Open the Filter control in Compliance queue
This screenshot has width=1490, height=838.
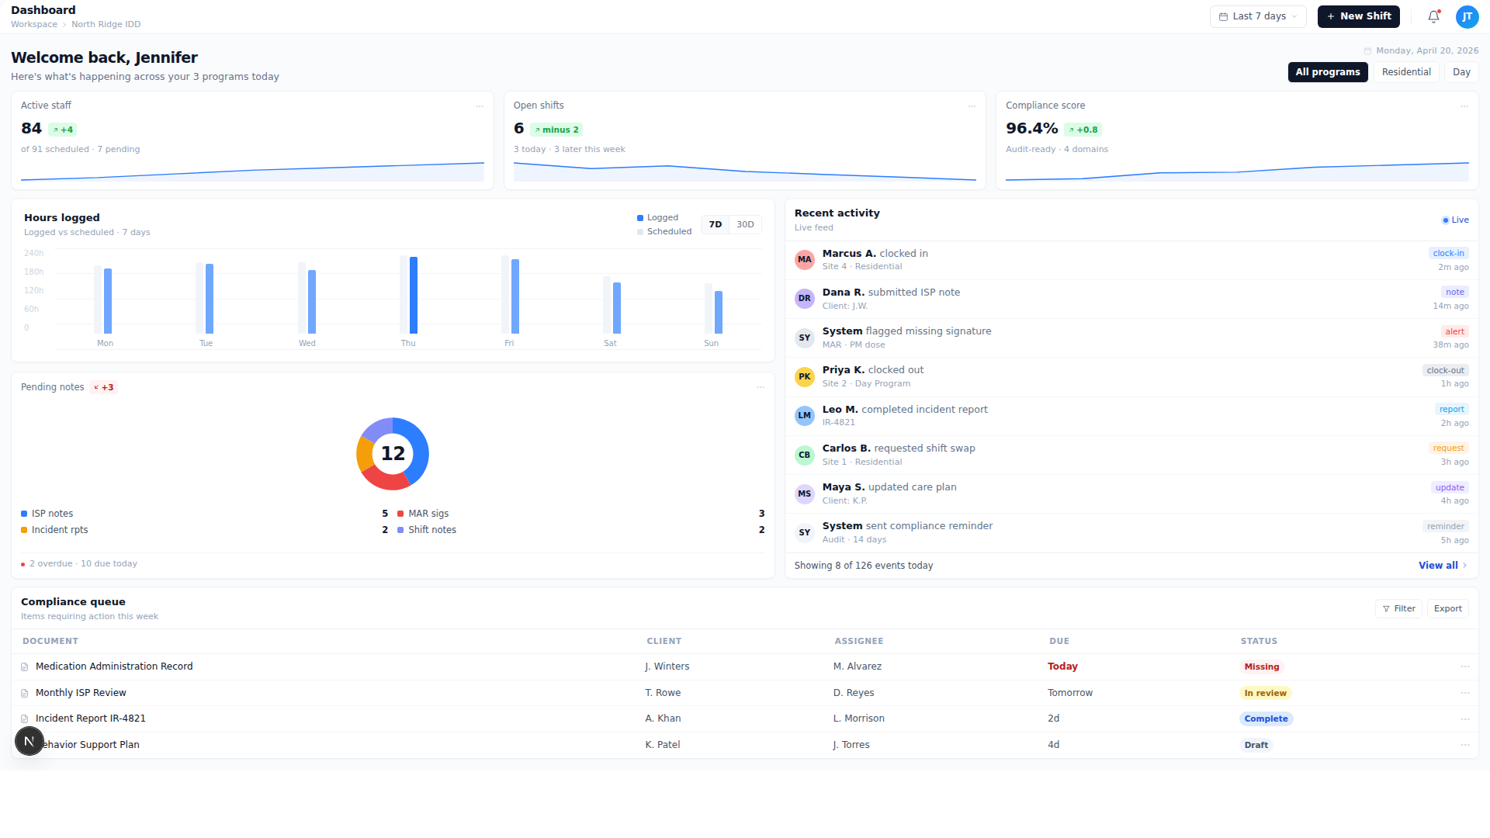click(x=1398, y=609)
